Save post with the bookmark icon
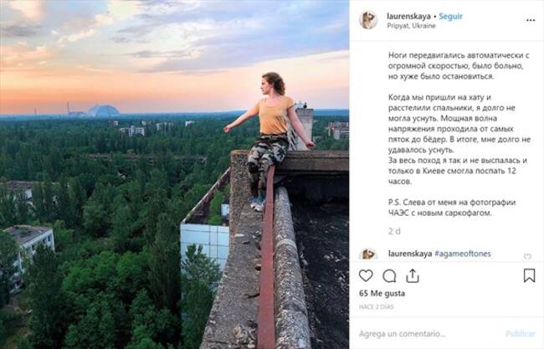544x349 pixels. [x=529, y=275]
